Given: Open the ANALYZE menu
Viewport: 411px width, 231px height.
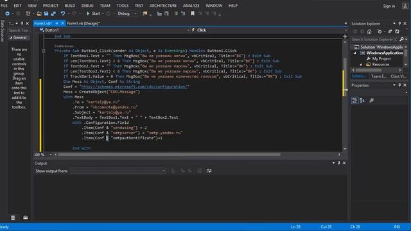Looking at the screenshot, I should [191, 6].
